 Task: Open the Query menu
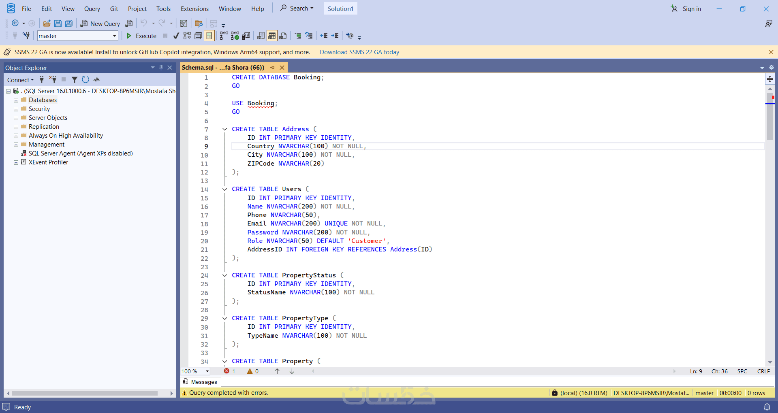(x=92, y=9)
